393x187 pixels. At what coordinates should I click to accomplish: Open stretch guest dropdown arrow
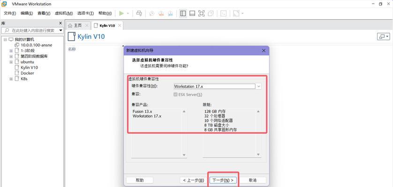tap(242, 14)
